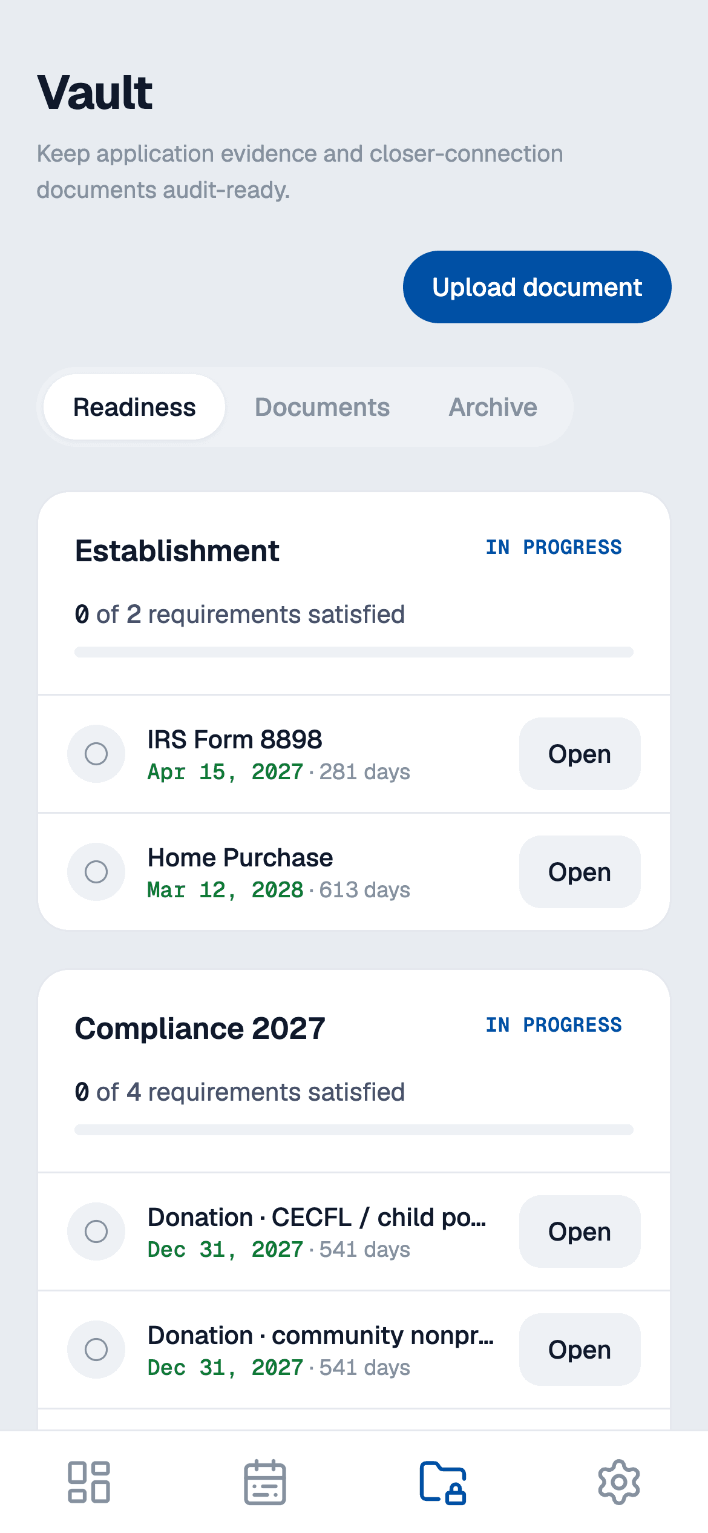Tap the Compliance 2027 card heading
Image resolution: width=708 pixels, height=1533 pixels.
click(x=200, y=1028)
